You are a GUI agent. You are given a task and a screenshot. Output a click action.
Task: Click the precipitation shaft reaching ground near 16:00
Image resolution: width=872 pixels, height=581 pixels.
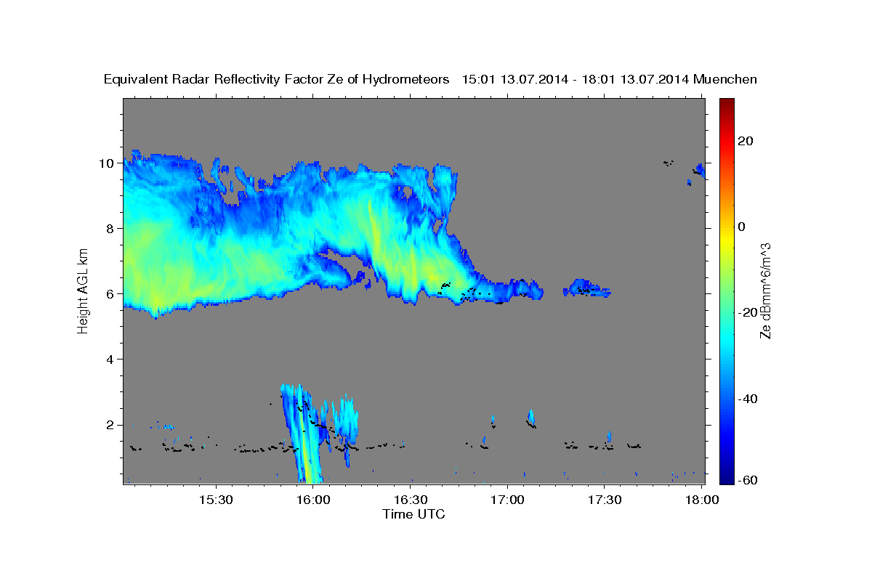pos(303,436)
